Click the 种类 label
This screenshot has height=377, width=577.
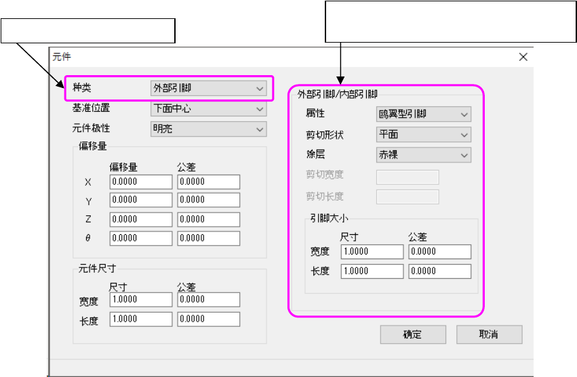point(81,87)
